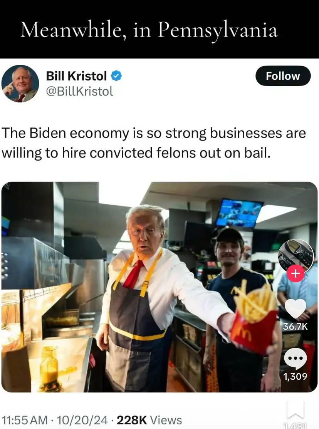Save the video with bookmark icon
This screenshot has width=319, height=429.
tap(295, 410)
